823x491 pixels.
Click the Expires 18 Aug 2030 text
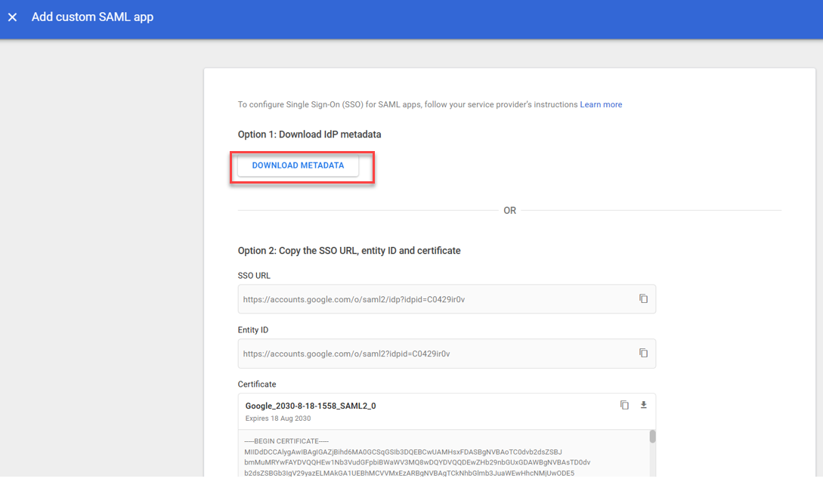click(x=278, y=418)
